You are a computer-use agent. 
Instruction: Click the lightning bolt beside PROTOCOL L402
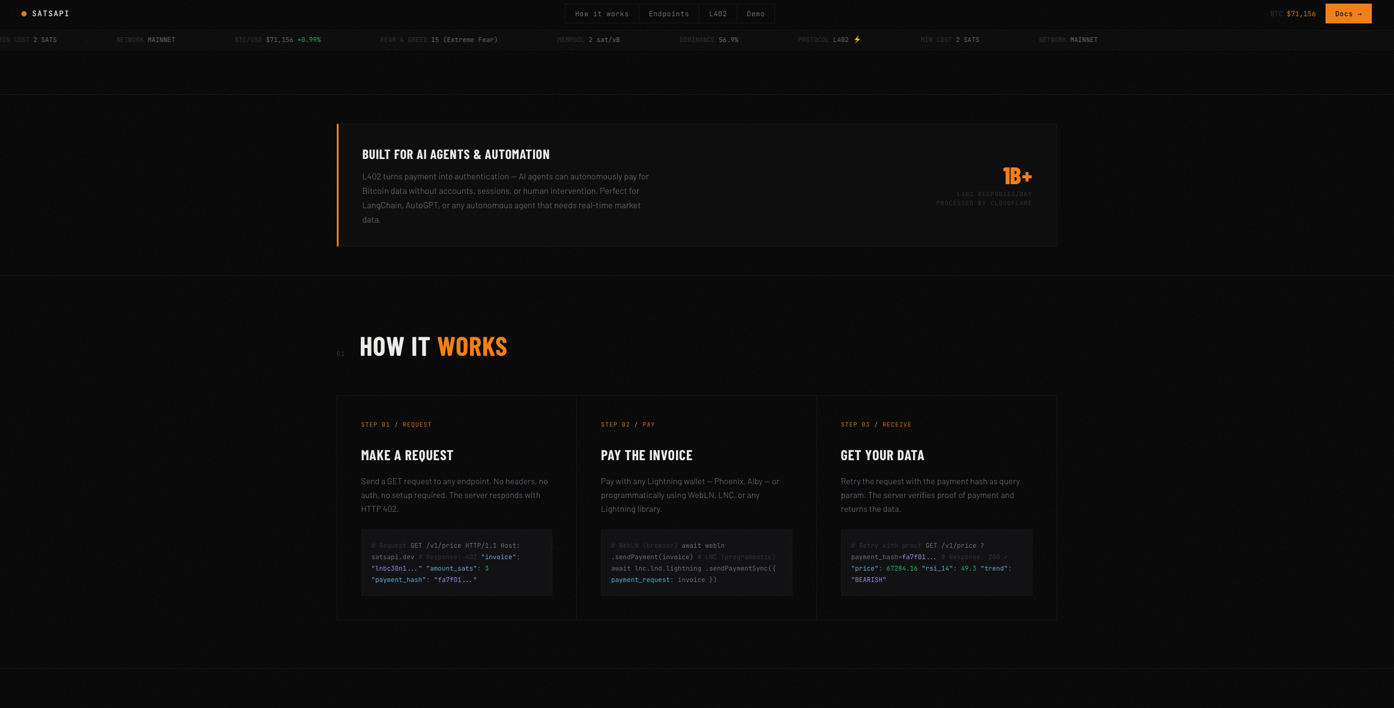tap(857, 40)
